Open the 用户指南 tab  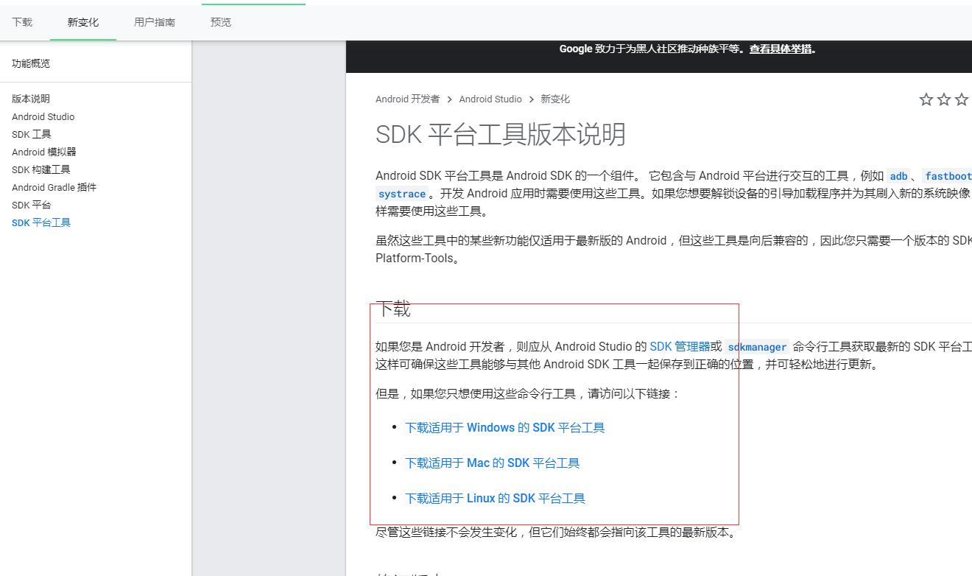click(154, 22)
